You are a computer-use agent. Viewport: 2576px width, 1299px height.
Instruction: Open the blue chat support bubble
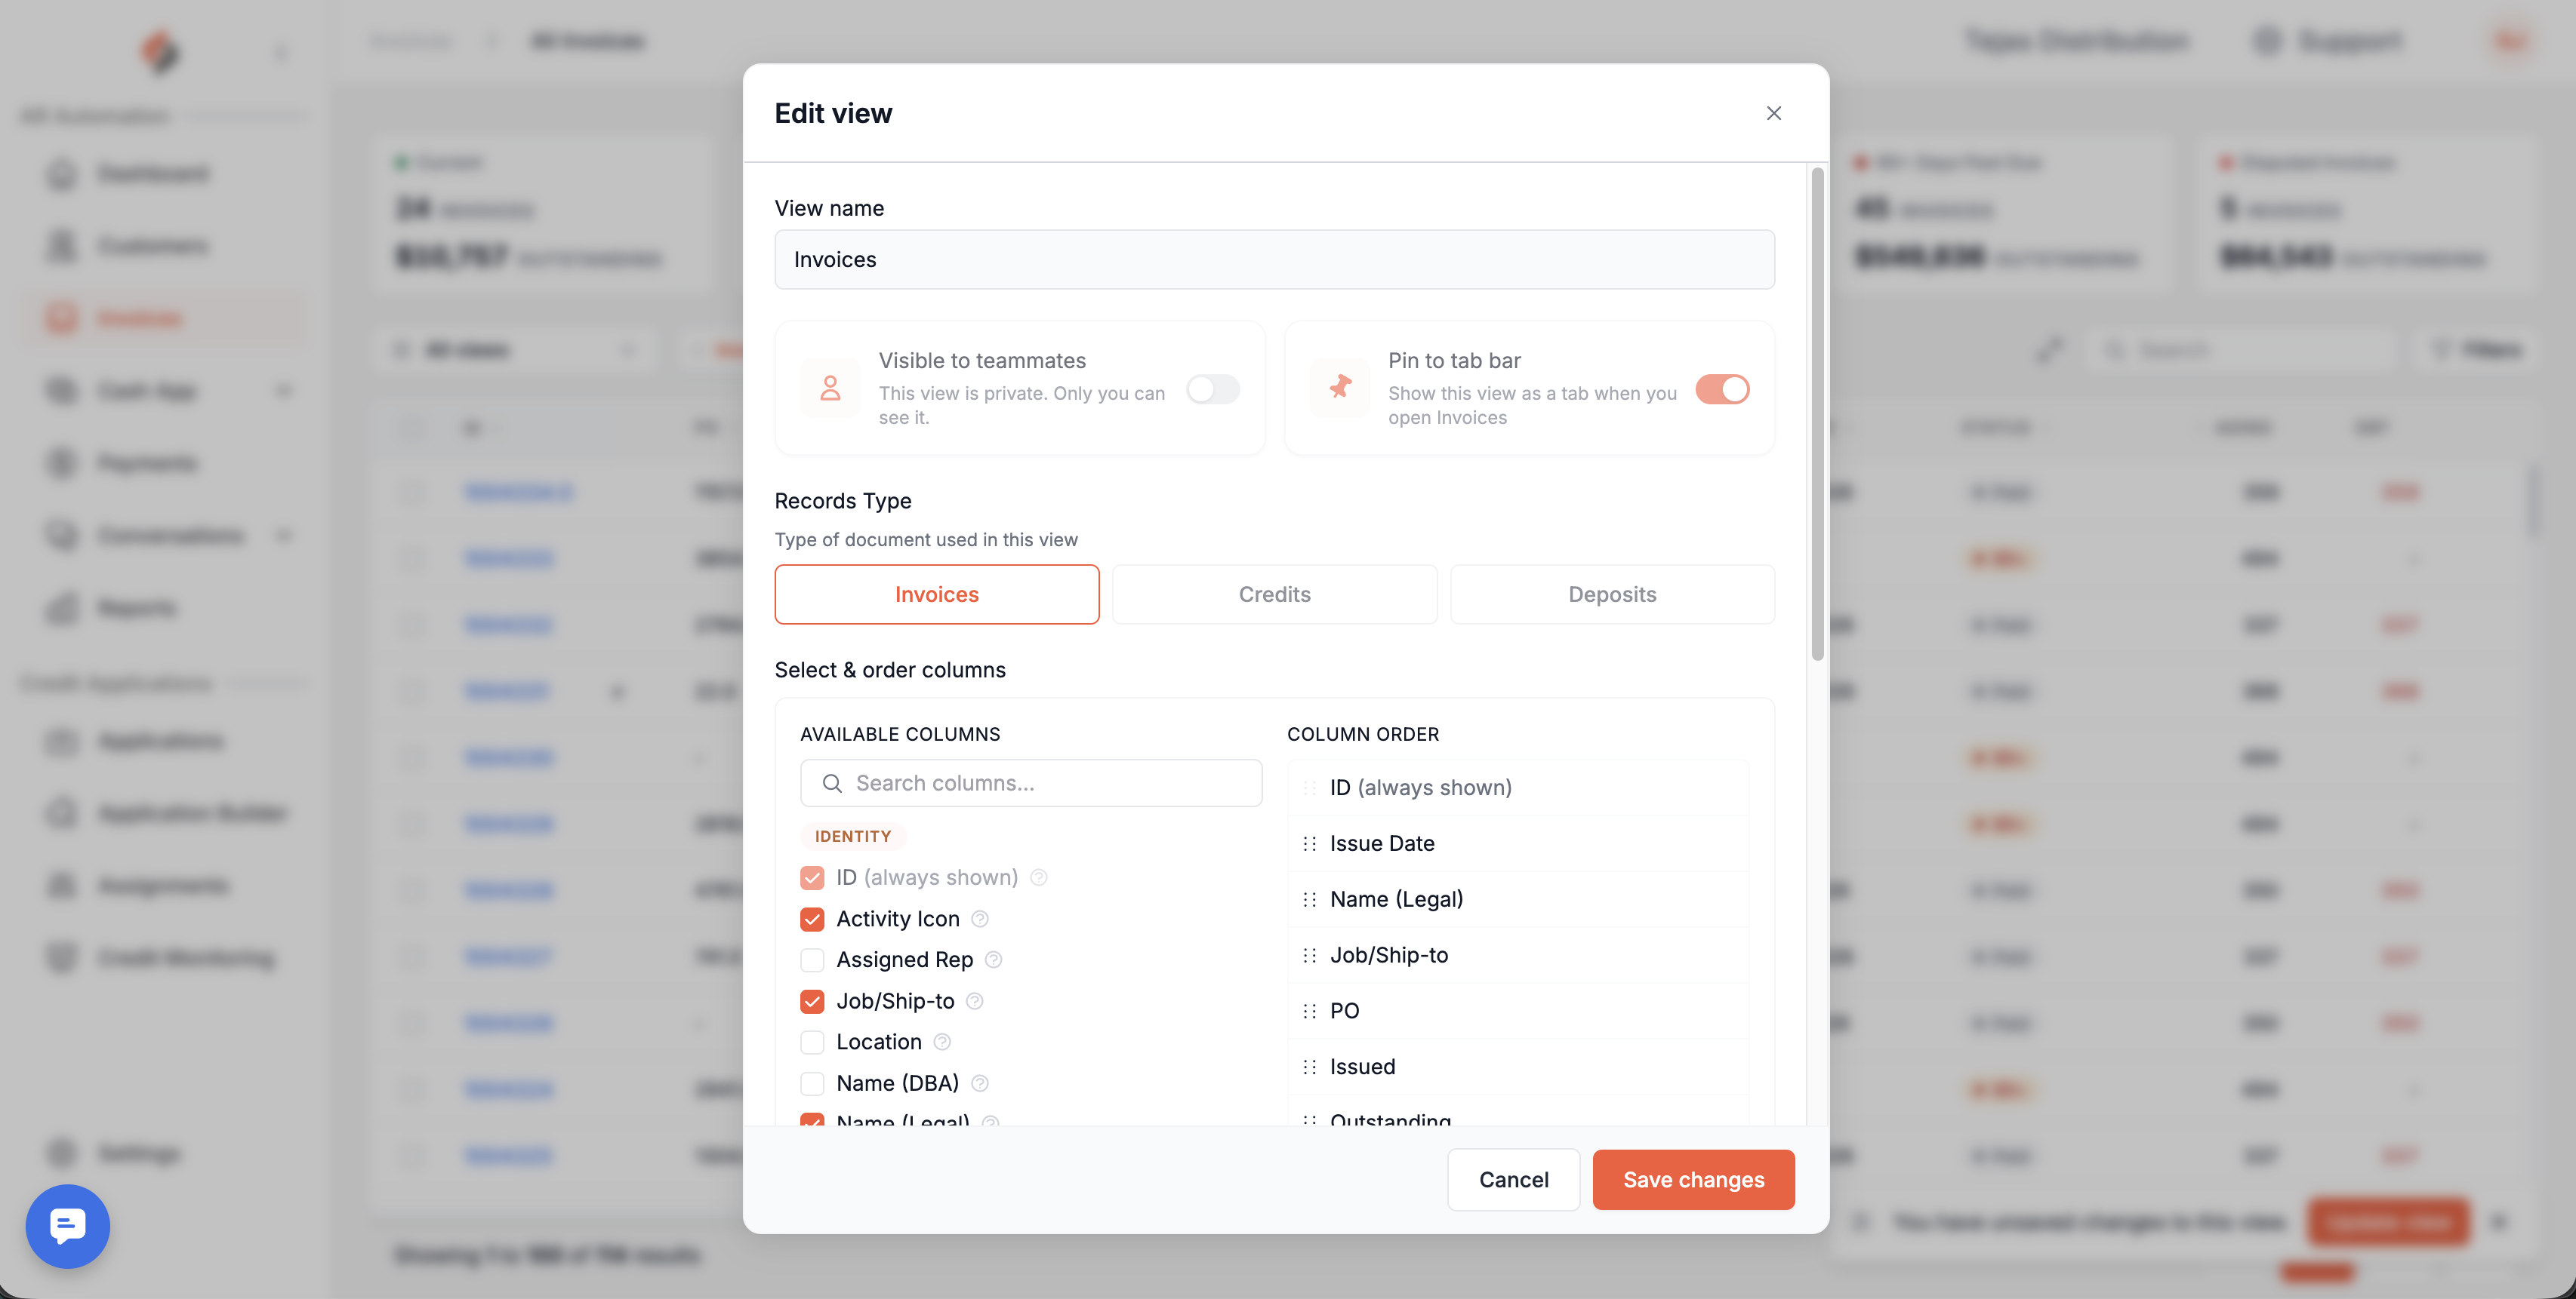(68, 1226)
